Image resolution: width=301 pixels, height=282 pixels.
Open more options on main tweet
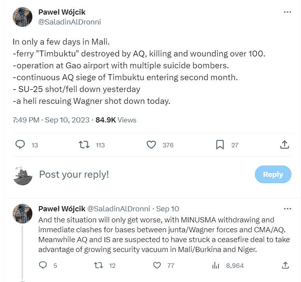click(288, 12)
